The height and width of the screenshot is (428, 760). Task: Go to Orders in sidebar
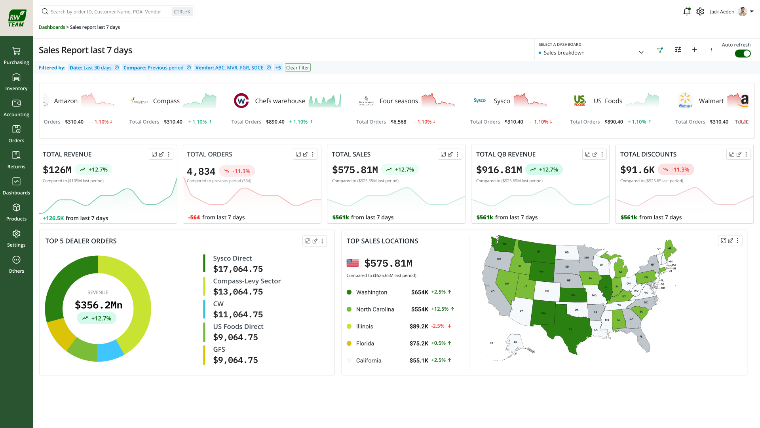(x=16, y=134)
